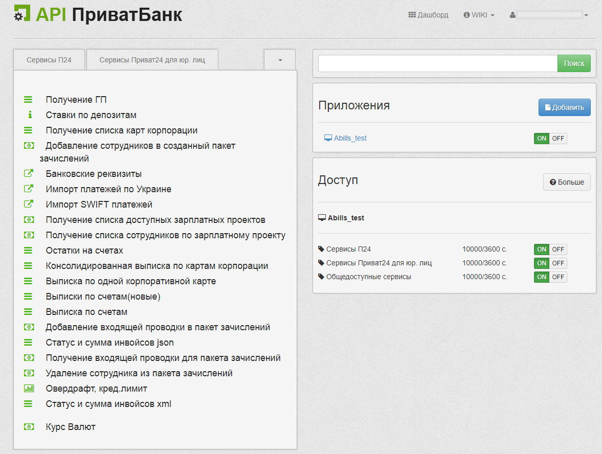Open the Банковские реквизиты service
602x454 pixels.
point(94,174)
